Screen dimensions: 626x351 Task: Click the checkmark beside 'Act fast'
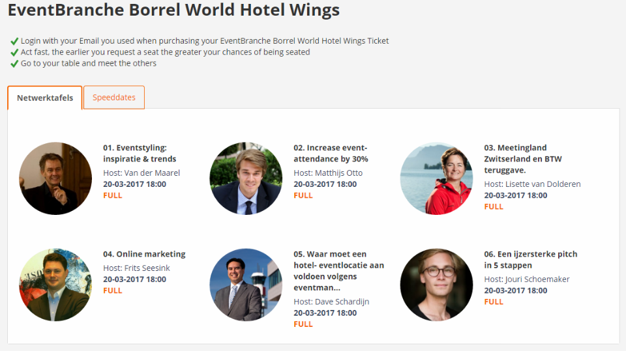(14, 52)
